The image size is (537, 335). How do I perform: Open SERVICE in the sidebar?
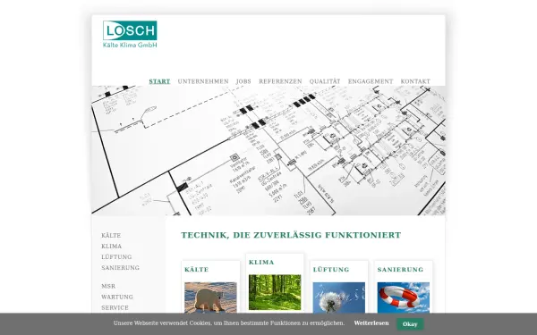pyautogui.click(x=115, y=307)
